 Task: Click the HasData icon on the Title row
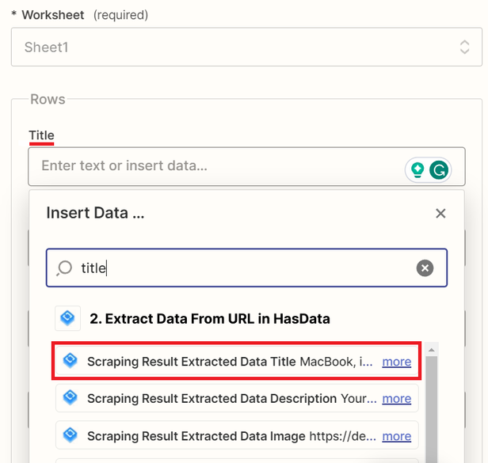click(70, 360)
